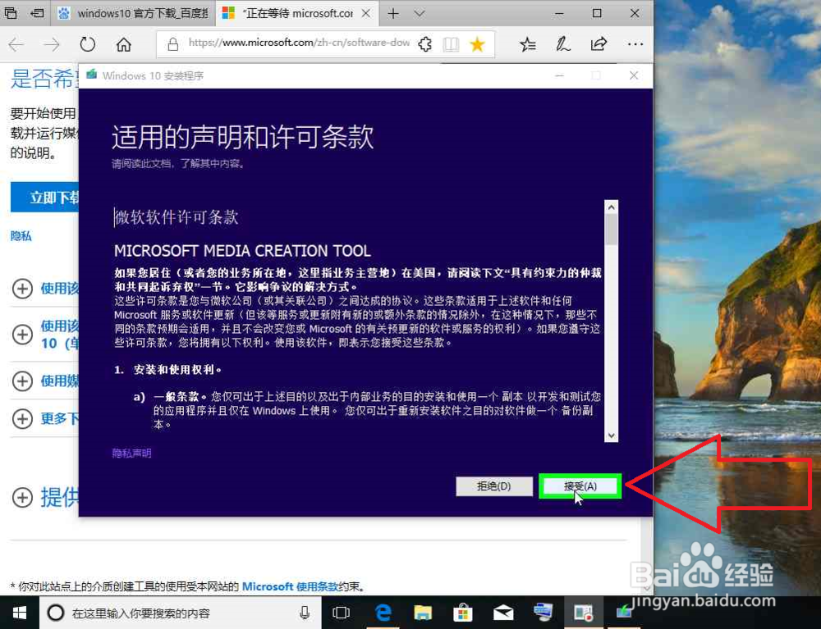Click the license scrollbar up arrow
821x629 pixels.
(x=611, y=207)
